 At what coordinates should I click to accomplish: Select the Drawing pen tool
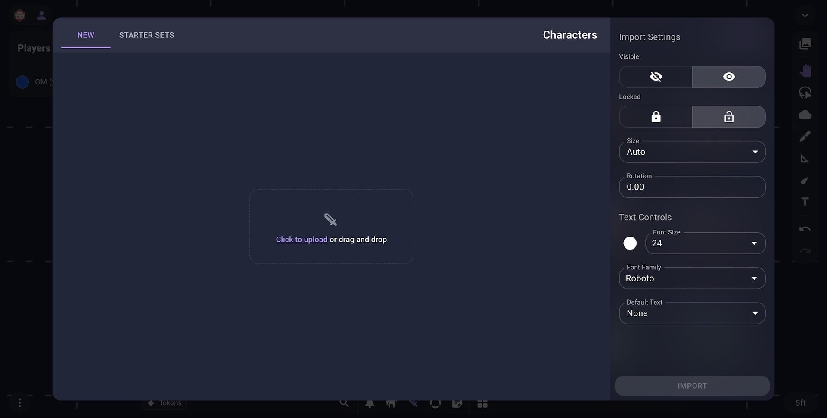tap(805, 136)
